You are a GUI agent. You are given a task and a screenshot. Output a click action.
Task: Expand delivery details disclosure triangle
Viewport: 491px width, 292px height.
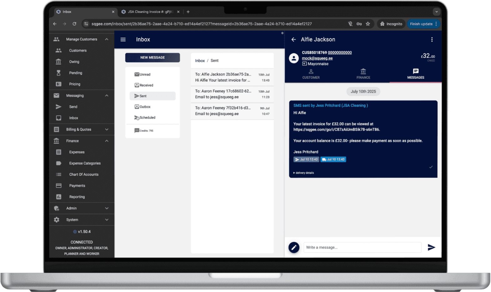(294, 173)
